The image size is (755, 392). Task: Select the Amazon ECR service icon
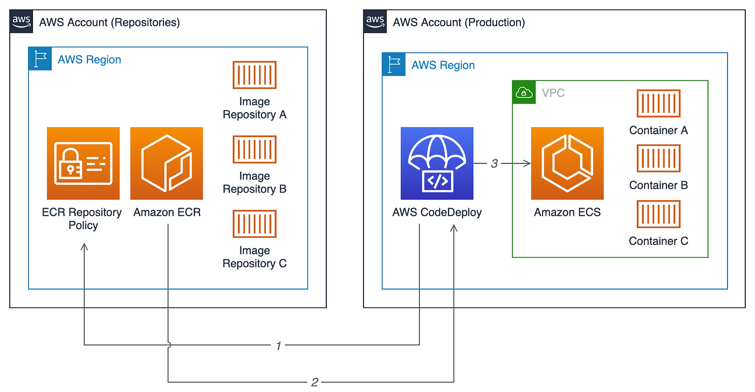(x=167, y=163)
